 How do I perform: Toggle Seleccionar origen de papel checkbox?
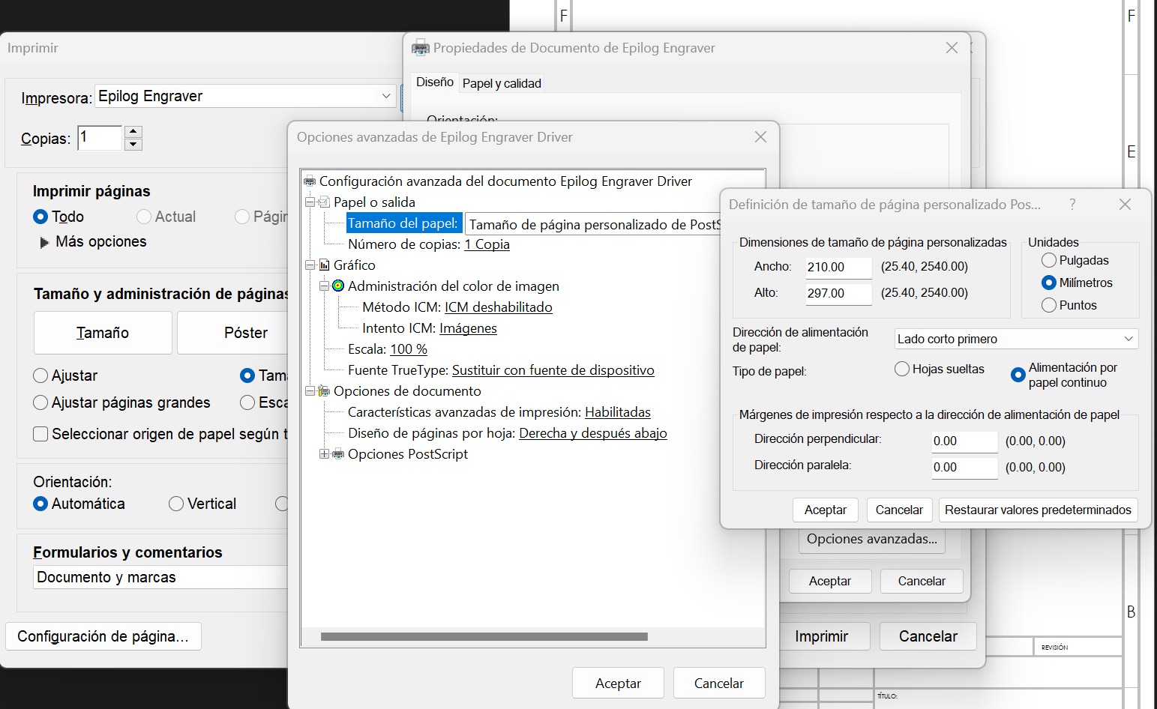[x=40, y=434]
